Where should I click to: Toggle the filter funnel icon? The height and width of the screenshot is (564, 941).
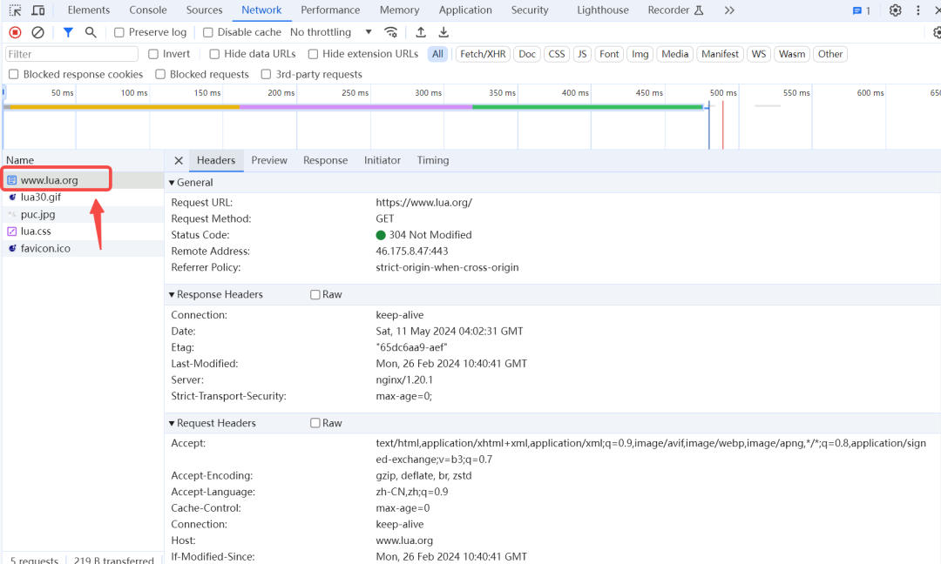click(x=68, y=32)
